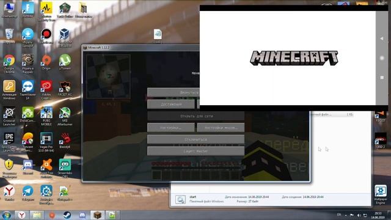The width and height of the screenshot is (391, 220).
Task: Open Yandex browser from the taskbar
Action: (21, 215)
